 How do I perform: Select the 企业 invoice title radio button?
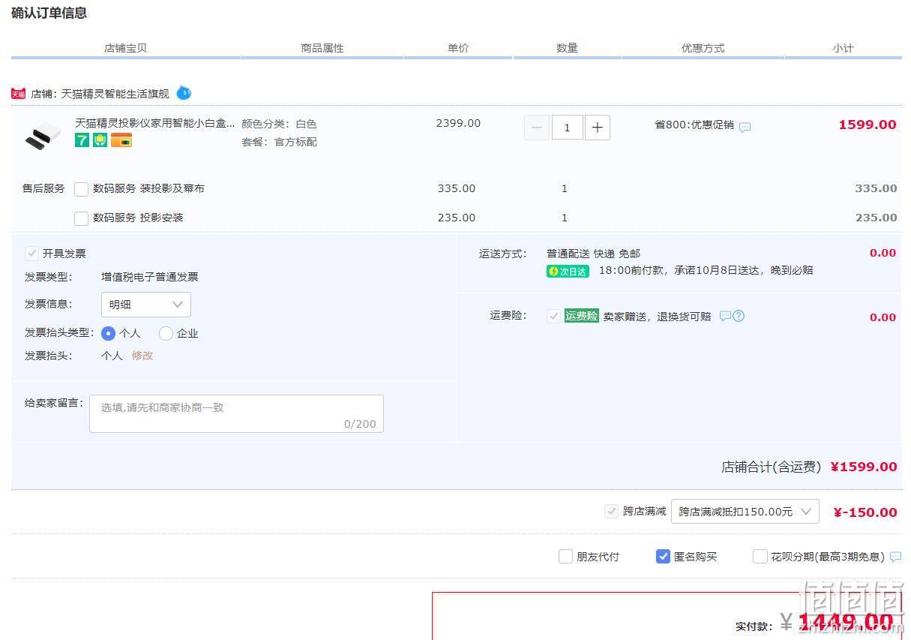166,333
